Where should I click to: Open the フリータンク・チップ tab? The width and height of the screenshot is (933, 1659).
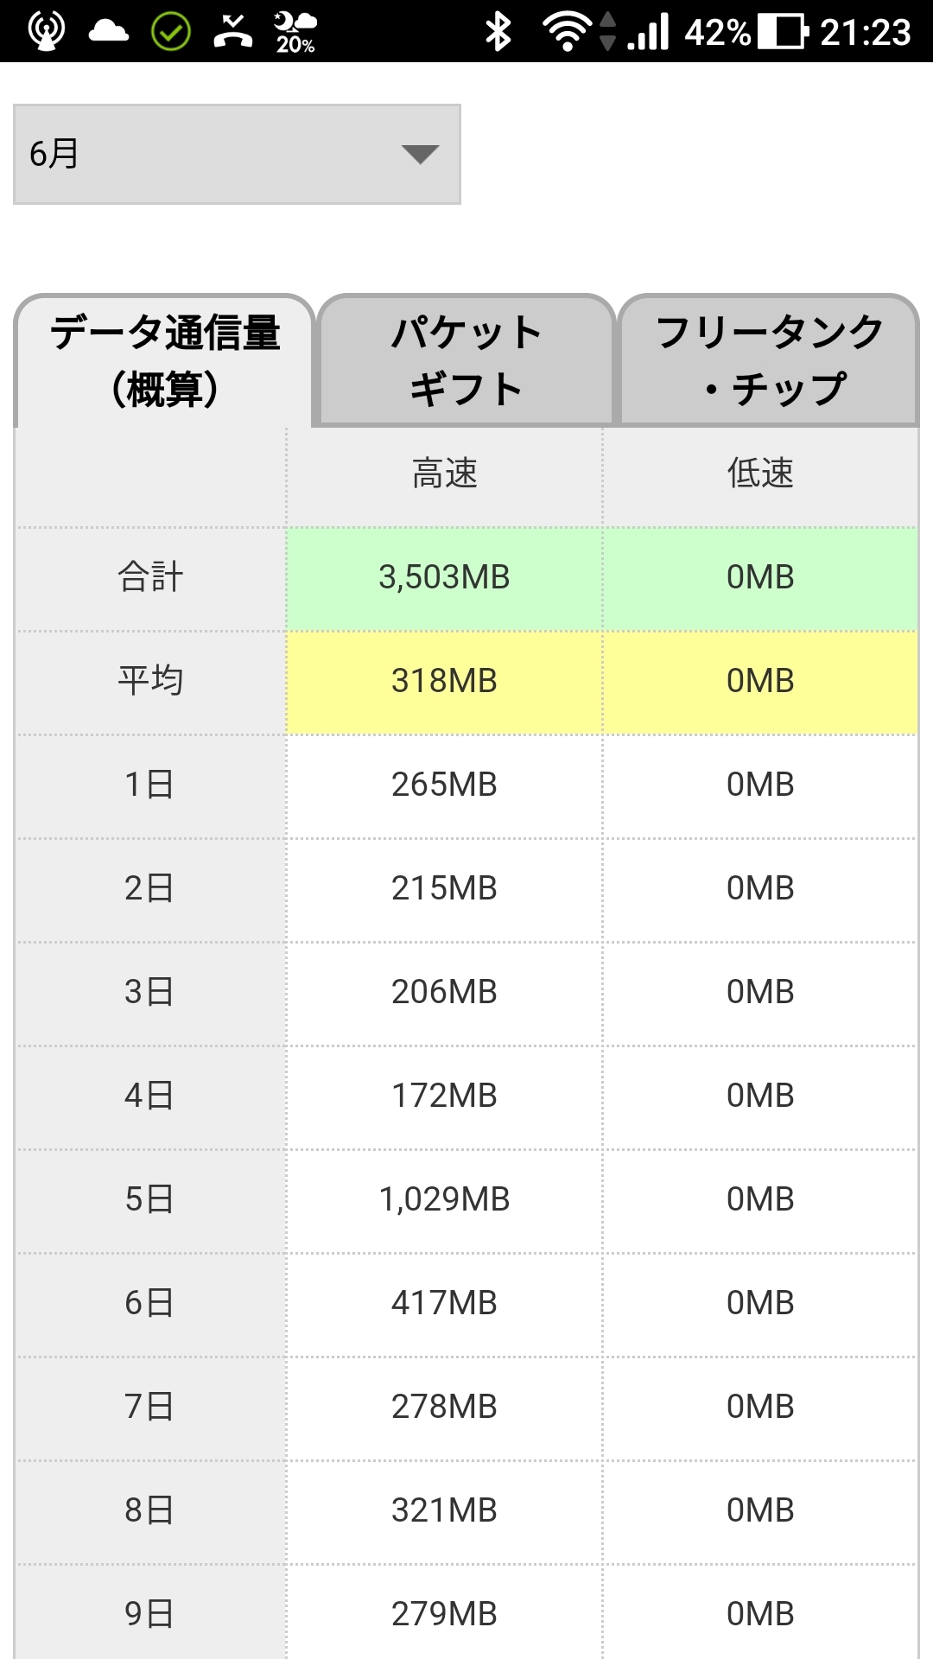769,361
